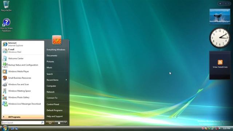Click the green checkmark tray icon
233x131 pixels.
click(209, 128)
